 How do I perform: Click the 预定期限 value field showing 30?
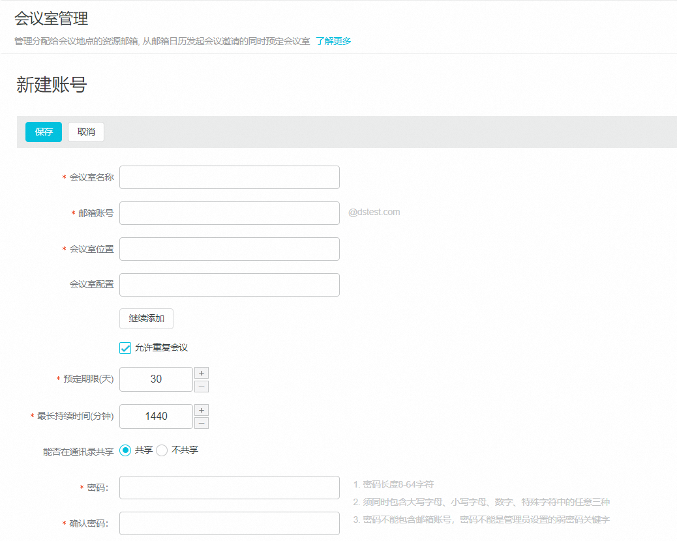click(x=156, y=379)
